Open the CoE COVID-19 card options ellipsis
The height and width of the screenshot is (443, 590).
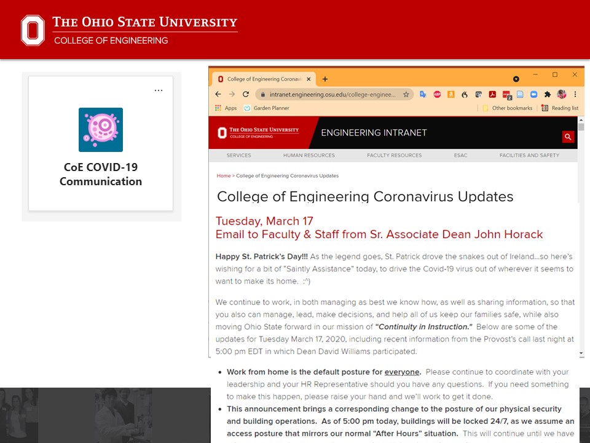159,90
